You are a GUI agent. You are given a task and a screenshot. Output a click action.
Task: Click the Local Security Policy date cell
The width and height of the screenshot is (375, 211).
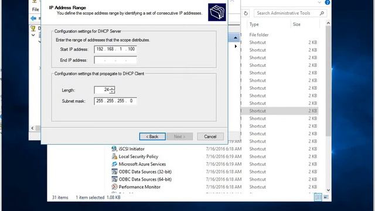click(224, 156)
